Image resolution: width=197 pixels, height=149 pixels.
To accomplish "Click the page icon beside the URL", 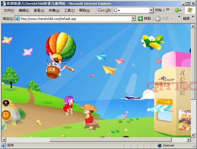I will 18,19.
